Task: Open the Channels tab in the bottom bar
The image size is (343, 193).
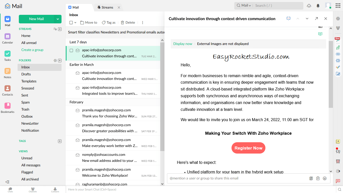Action: (x=33, y=190)
